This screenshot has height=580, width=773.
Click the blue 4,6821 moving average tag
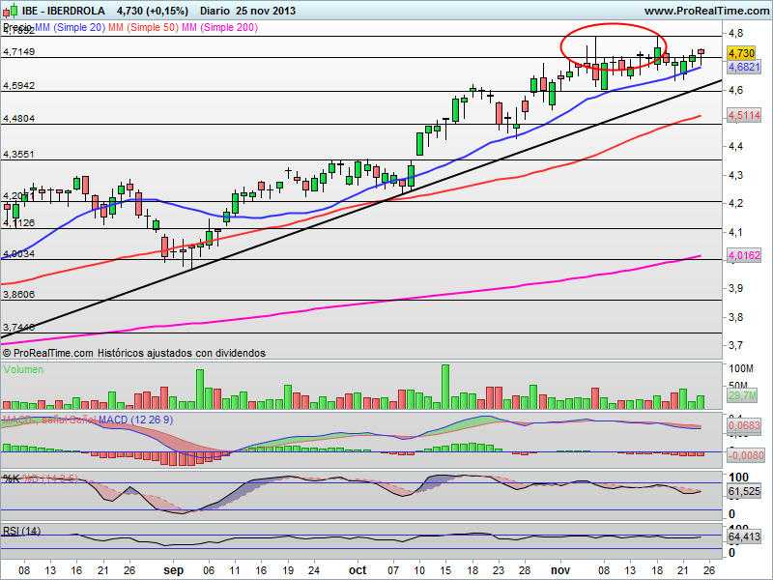[x=744, y=67]
